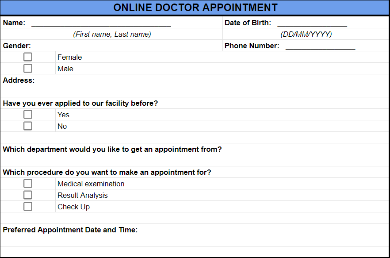Viewport: 390px width, 258px height.
Task: Click the 'Which department' question text
Action: click(x=112, y=150)
